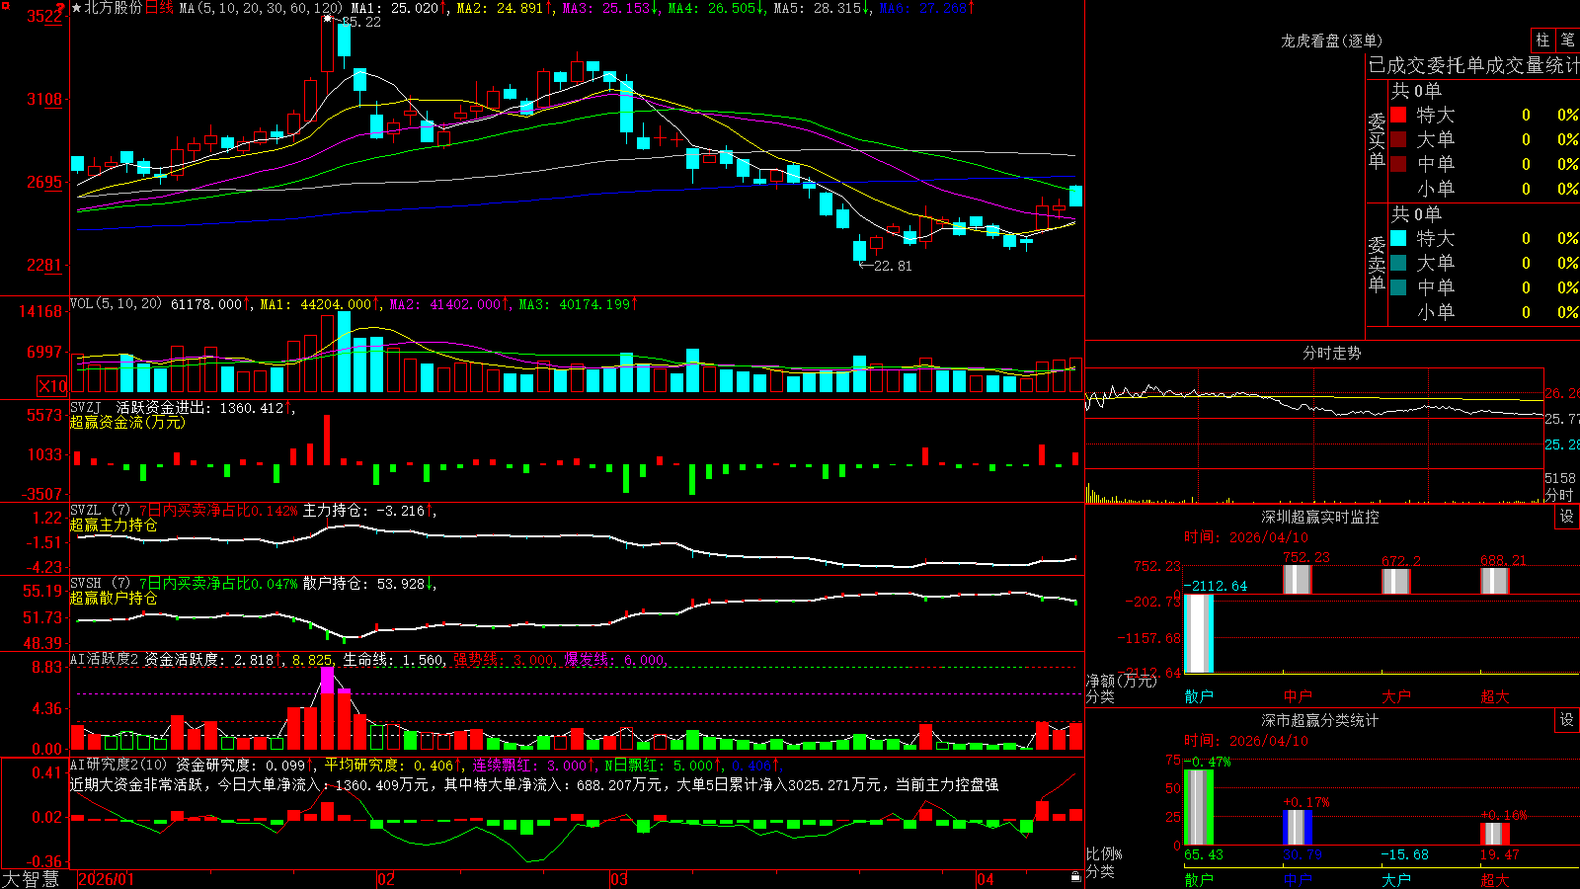Click the lock icon on the date axis
The height and width of the screenshot is (889, 1580).
(1075, 877)
